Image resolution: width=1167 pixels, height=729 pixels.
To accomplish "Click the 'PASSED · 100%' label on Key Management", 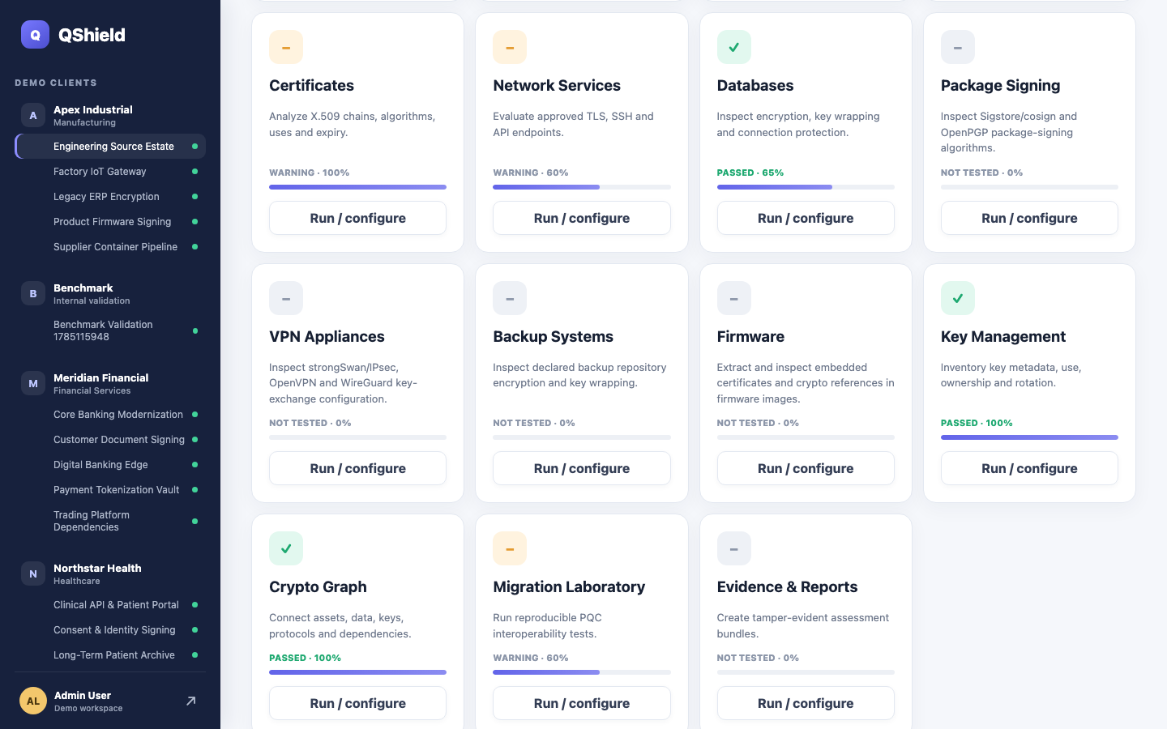I will click(977, 423).
